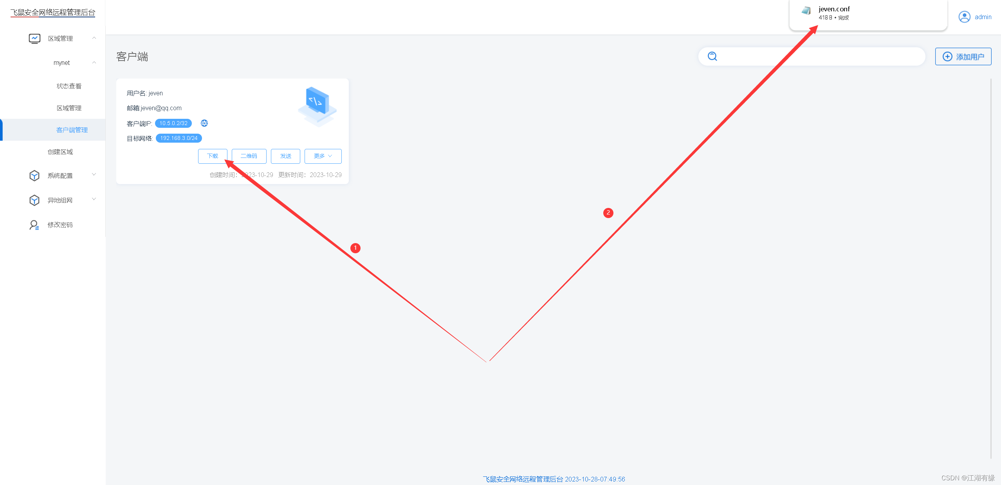Click the 二维码 button
This screenshot has height=485, width=1001.
tap(249, 156)
